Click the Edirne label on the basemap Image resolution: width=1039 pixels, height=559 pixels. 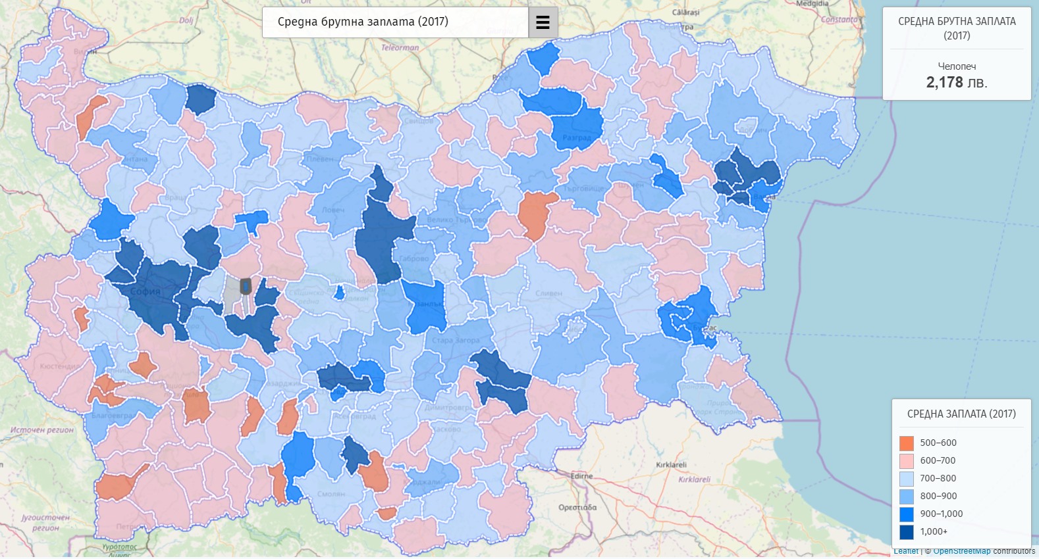coord(581,475)
